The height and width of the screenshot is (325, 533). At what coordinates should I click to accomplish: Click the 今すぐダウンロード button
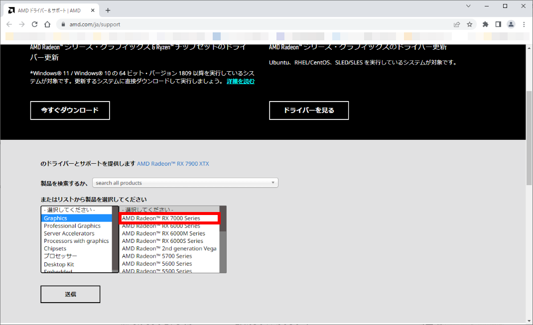(70, 110)
